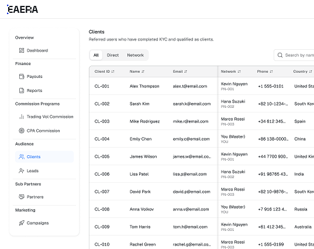Open the Dashboard icon in sidebar
Screen dimensions: 314x249
pyautogui.click(x=22, y=50)
